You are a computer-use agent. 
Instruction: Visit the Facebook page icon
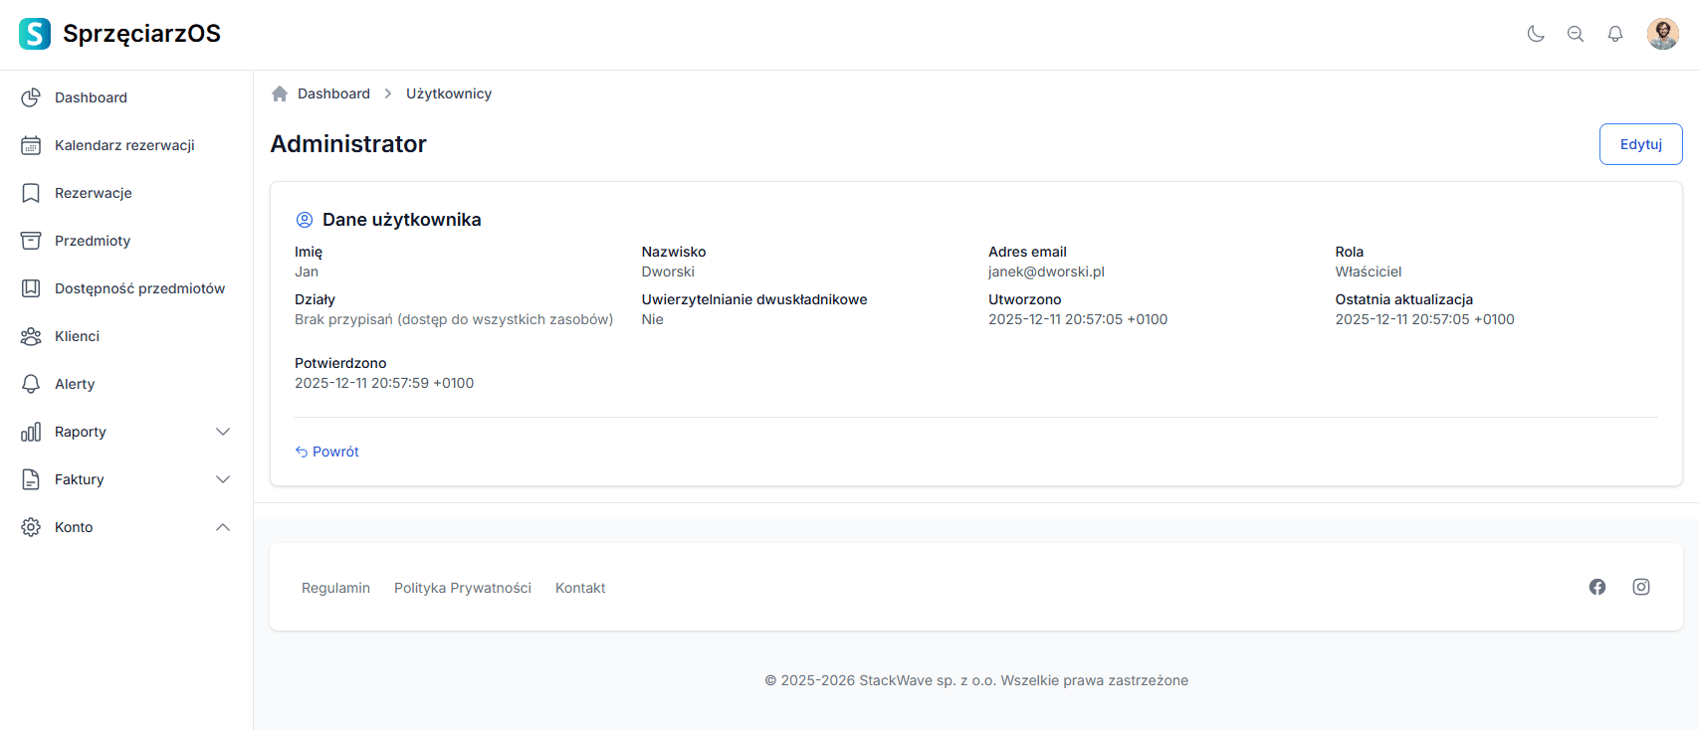1597,587
